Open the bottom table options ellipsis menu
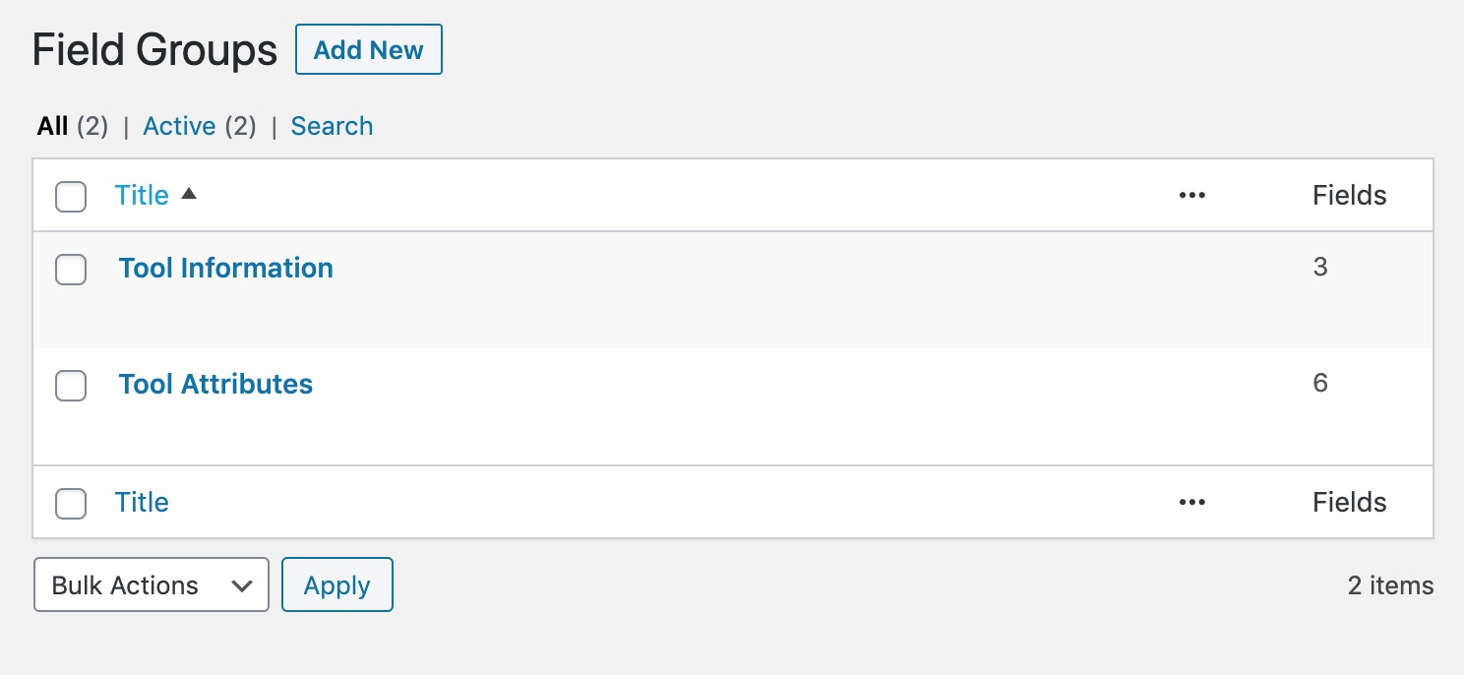 click(1191, 502)
